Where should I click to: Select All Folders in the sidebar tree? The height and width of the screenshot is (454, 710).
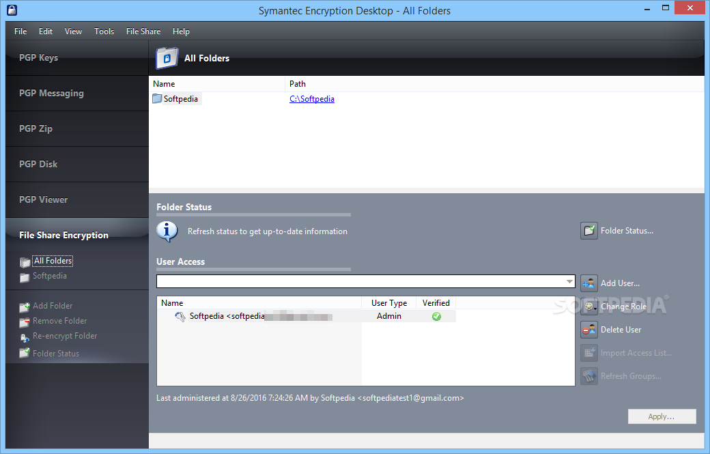click(53, 261)
